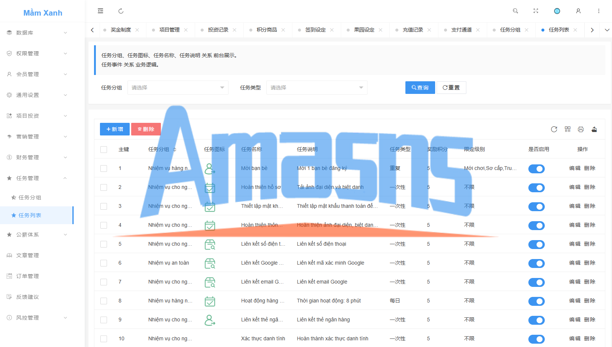
Task: Open the search magnifier in the header
Action: tap(515, 11)
